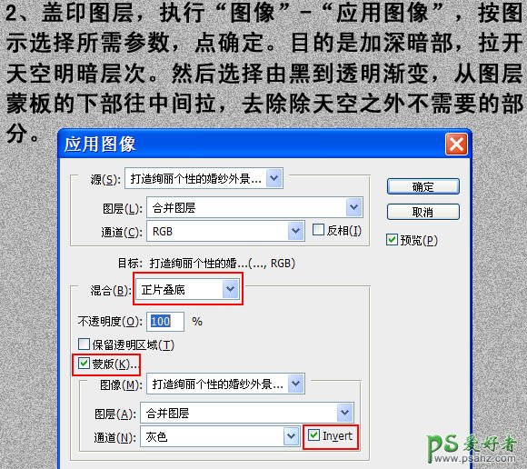The height and width of the screenshot is (469, 527).
Task: Toggle the 预览(P) checkbox
Action: (x=392, y=240)
